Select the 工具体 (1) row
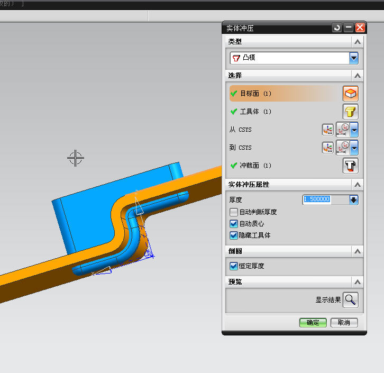Screen dimensions: 384x373 (285, 112)
